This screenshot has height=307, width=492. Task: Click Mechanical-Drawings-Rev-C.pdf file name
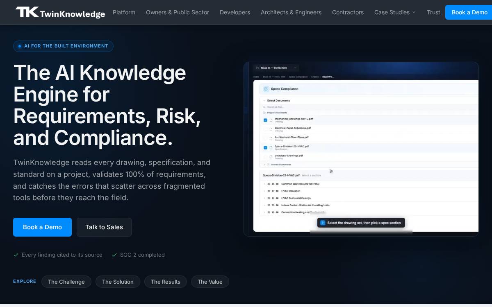click(x=294, y=119)
